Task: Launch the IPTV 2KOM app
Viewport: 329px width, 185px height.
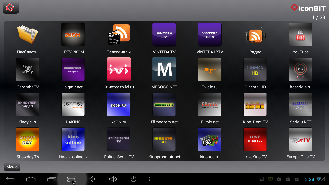Action: (73, 34)
